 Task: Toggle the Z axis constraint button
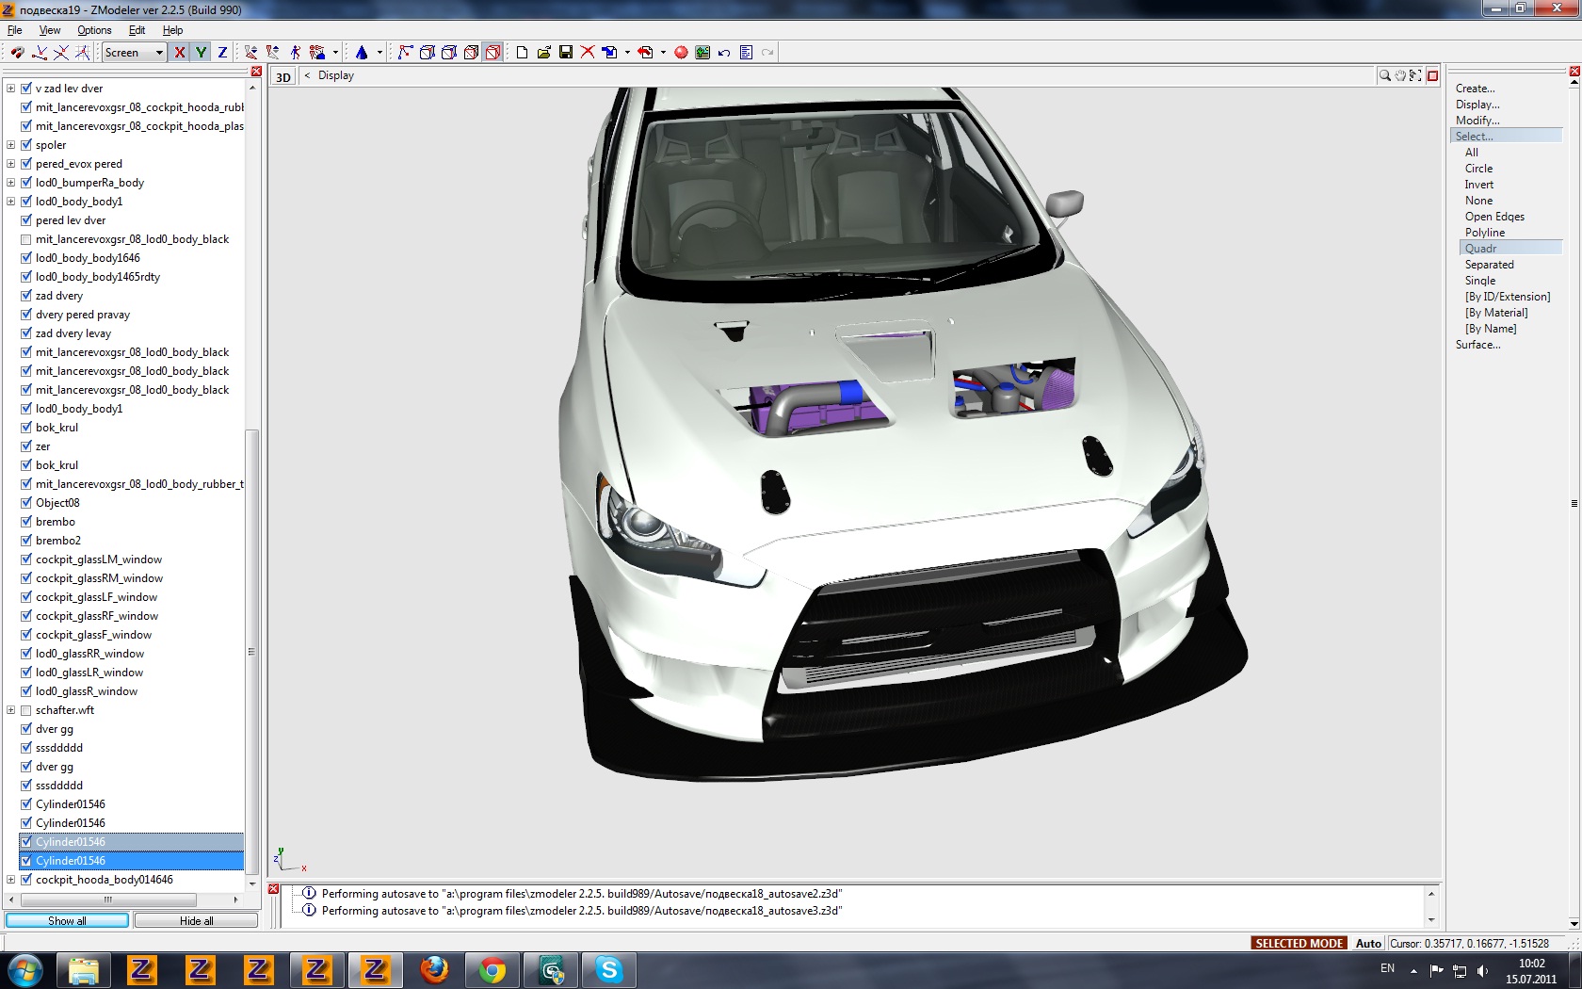[222, 53]
